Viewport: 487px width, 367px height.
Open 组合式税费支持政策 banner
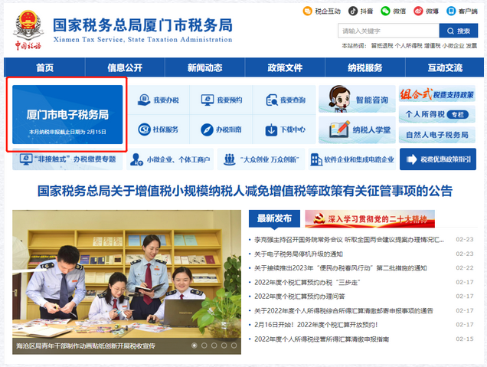pos(437,93)
